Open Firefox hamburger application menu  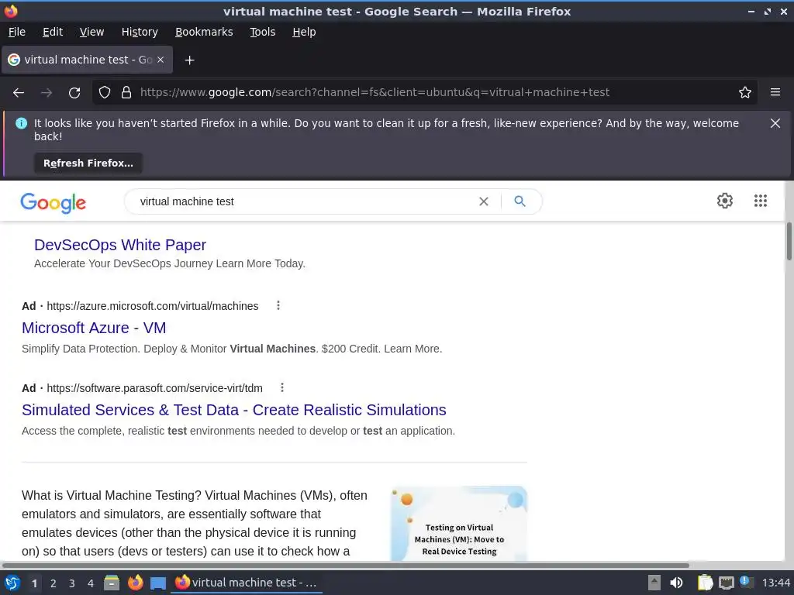[x=775, y=93]
